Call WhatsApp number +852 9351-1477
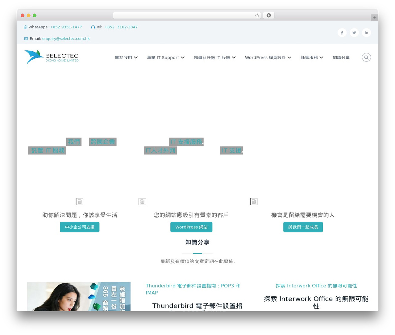The image size is (395, 335). pos(66,27)
